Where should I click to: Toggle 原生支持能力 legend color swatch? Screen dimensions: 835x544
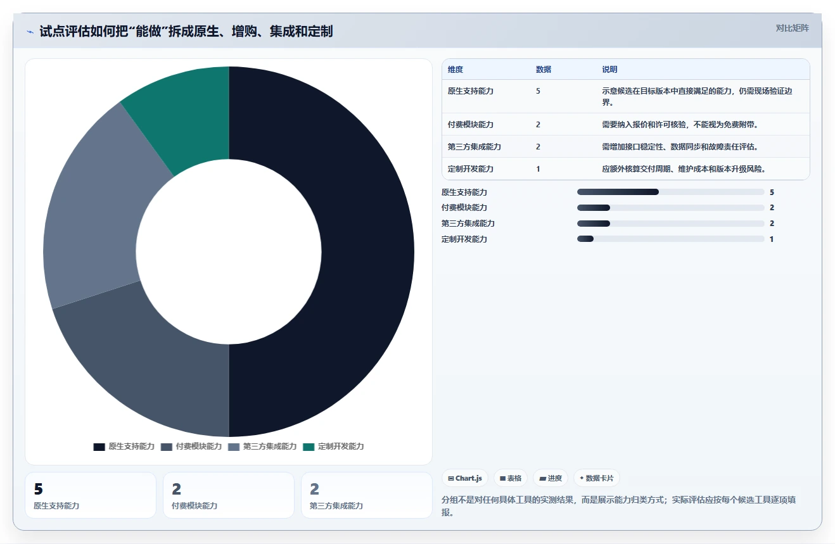click(x=99, y=446)
